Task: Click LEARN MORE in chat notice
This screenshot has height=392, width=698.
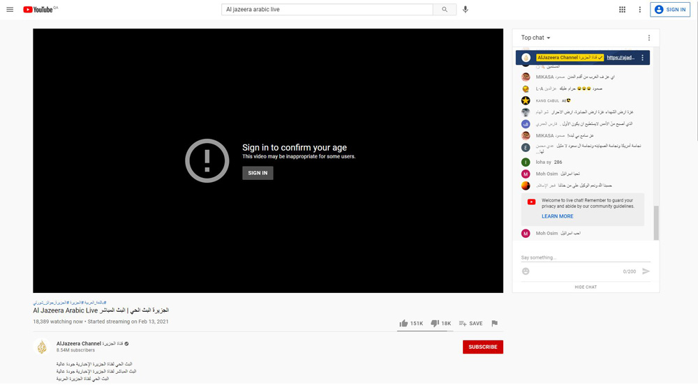Action: pyautogui.click(x=557, y=216)
